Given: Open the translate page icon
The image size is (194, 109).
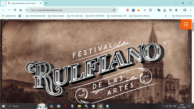Looking at the screenshot, I should coord(159,10).
